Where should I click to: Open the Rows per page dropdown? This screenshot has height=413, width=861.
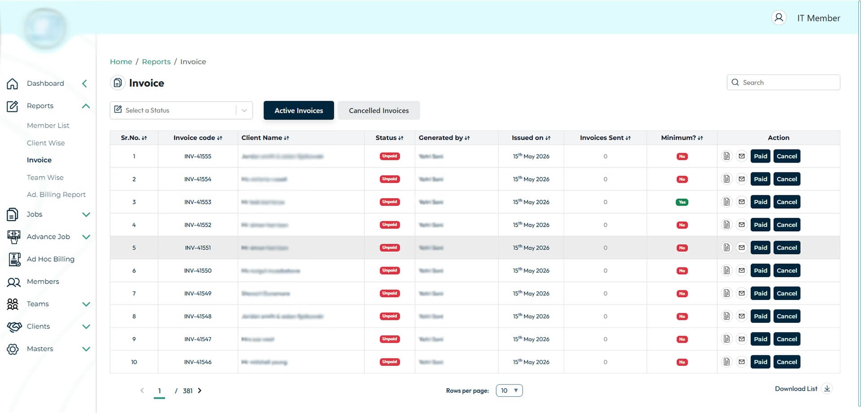[509, 391]
